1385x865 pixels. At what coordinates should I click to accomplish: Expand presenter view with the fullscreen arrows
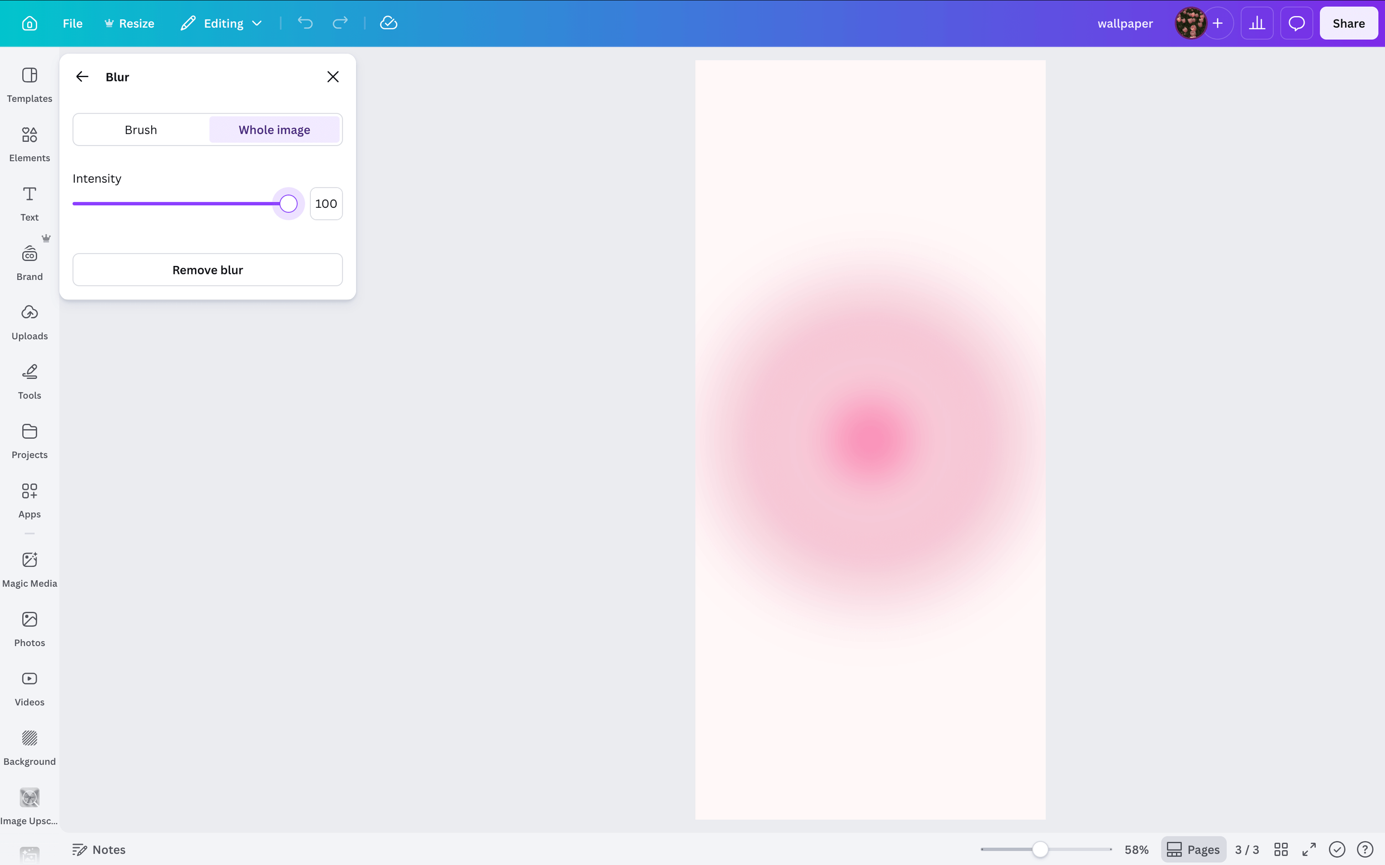pos(1309,849)
